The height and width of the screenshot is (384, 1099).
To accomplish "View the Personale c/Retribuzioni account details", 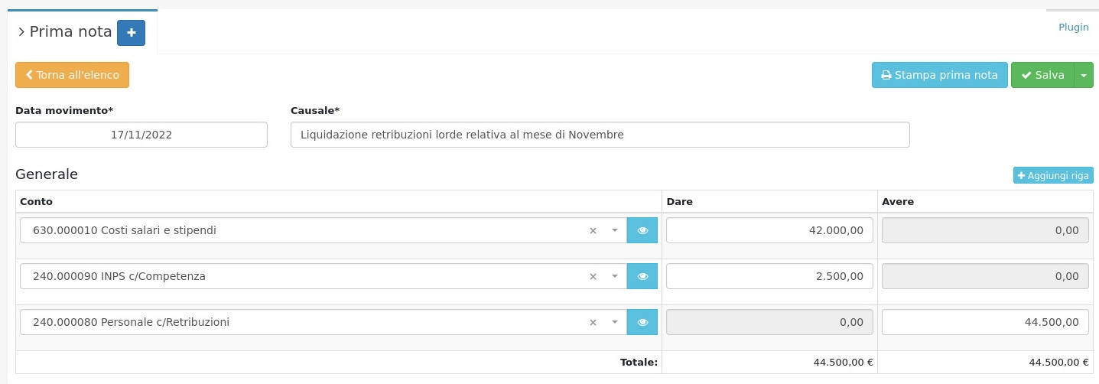I will [x=642, y=322].
